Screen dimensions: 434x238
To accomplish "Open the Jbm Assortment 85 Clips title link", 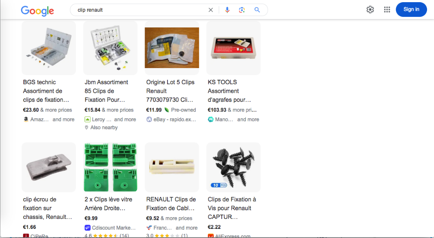I will (106, 91).
